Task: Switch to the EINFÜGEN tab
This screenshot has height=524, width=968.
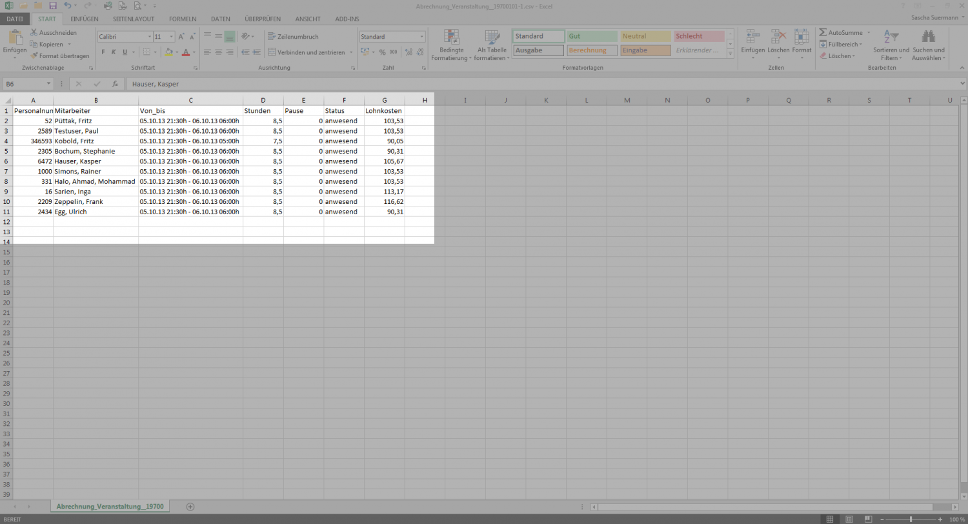Action: pyautogui.click(x=84, y=19)
